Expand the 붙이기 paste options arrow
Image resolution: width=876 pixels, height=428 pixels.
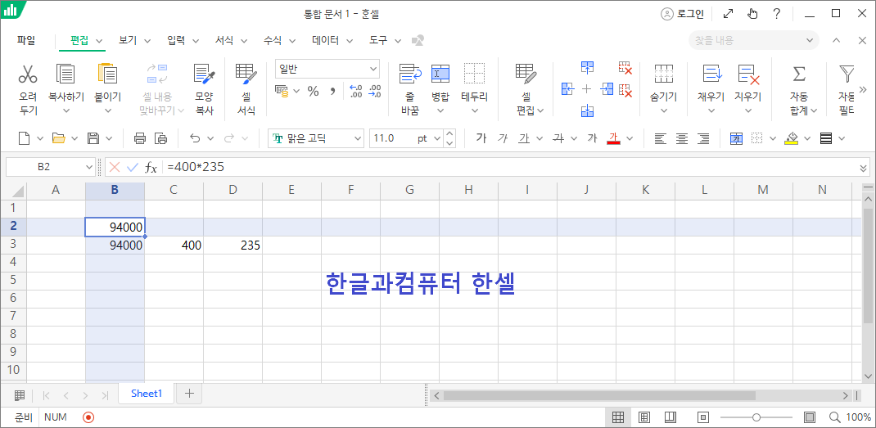[x=107, y=110]
